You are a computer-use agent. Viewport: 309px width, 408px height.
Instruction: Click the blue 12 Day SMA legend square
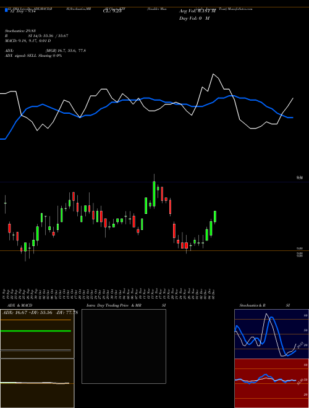(x=6, y=10)
